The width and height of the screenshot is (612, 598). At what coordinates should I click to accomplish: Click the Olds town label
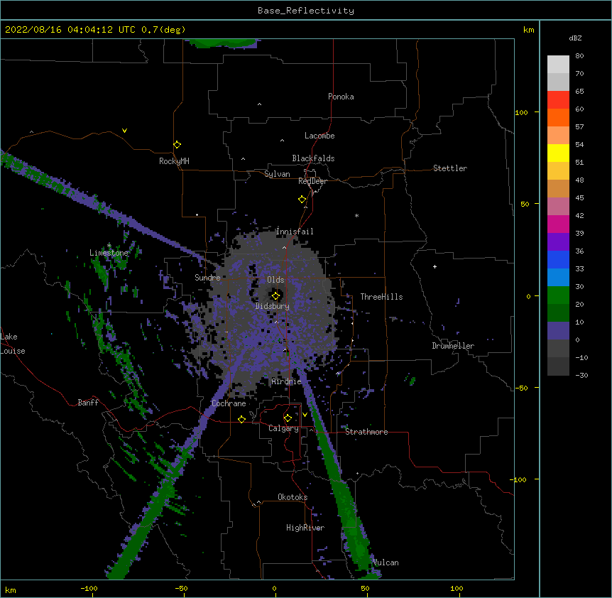[x=275, y=280]
